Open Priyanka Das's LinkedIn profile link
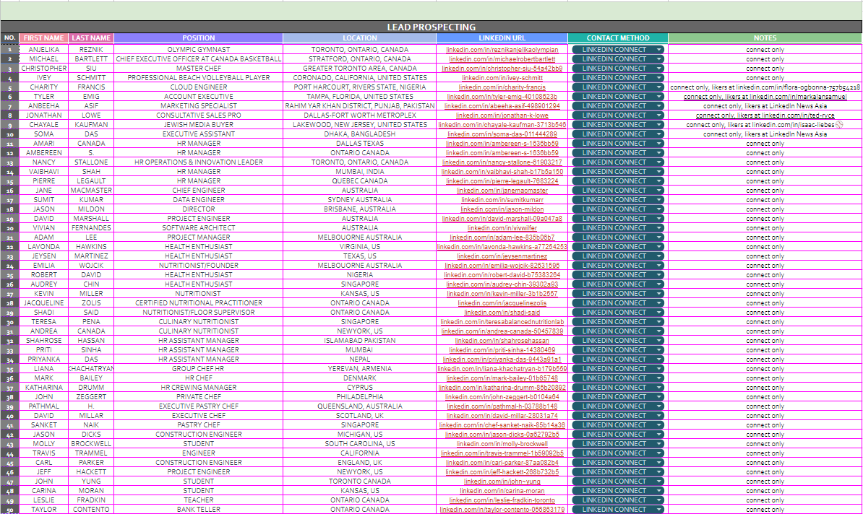This screenshot has height=514, width=863. click(x=502, y=359)
